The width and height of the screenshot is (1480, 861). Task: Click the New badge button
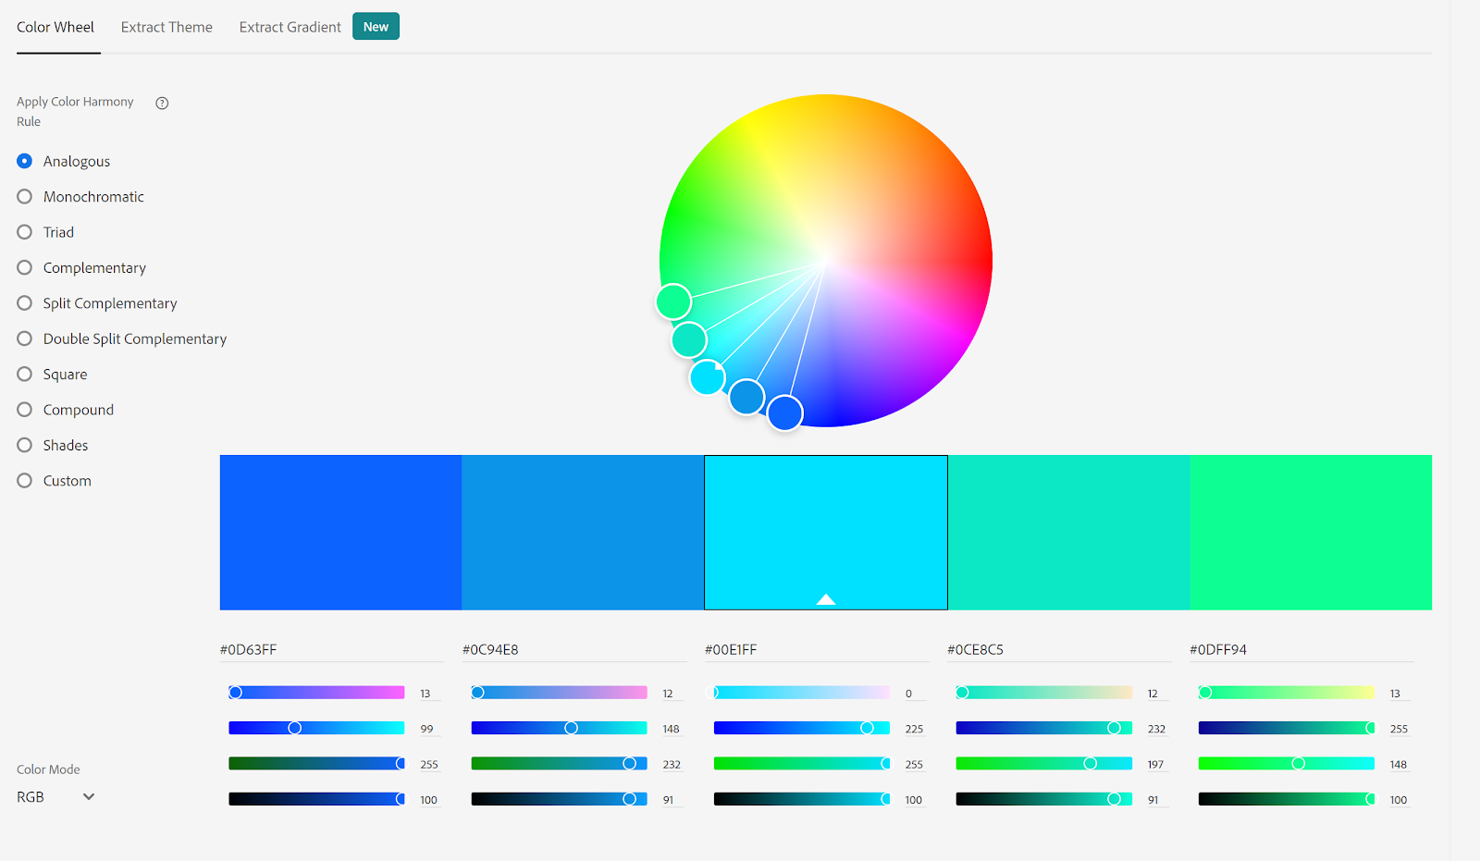[x=376, y=27]
